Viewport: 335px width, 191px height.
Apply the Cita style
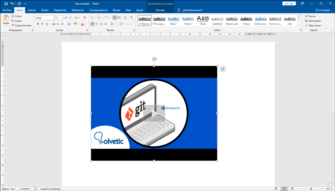[290, 21]
